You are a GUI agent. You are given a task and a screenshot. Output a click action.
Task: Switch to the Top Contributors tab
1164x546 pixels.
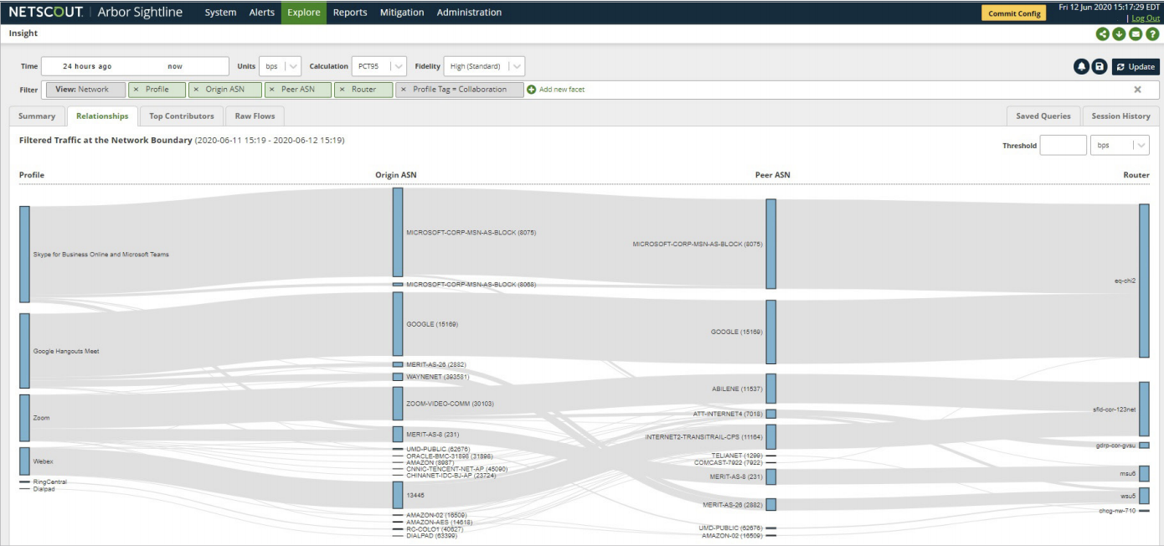coord(182,116)
